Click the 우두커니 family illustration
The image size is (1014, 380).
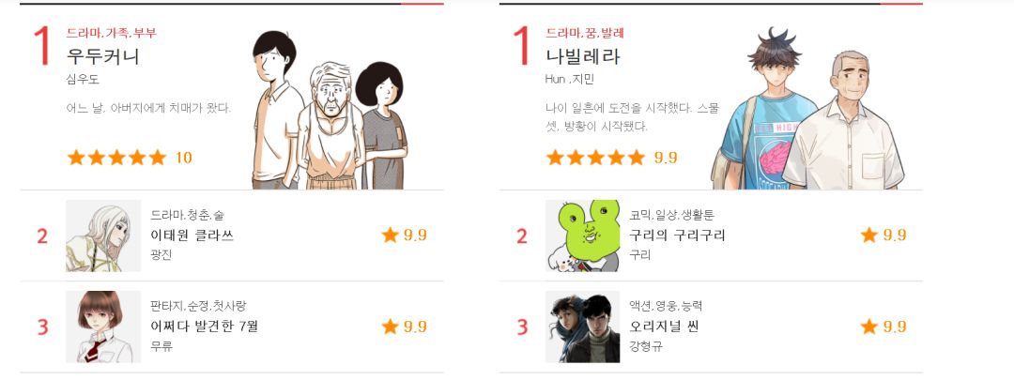(x=330, y=111)
